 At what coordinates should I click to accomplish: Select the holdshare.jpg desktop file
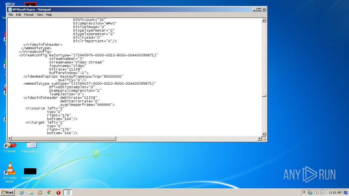[30, 174]
